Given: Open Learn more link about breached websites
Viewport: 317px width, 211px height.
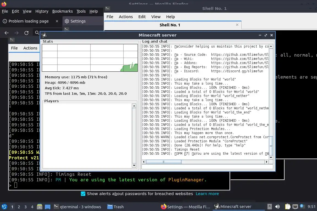Looking at the screenshot, I should pos(207,194).
